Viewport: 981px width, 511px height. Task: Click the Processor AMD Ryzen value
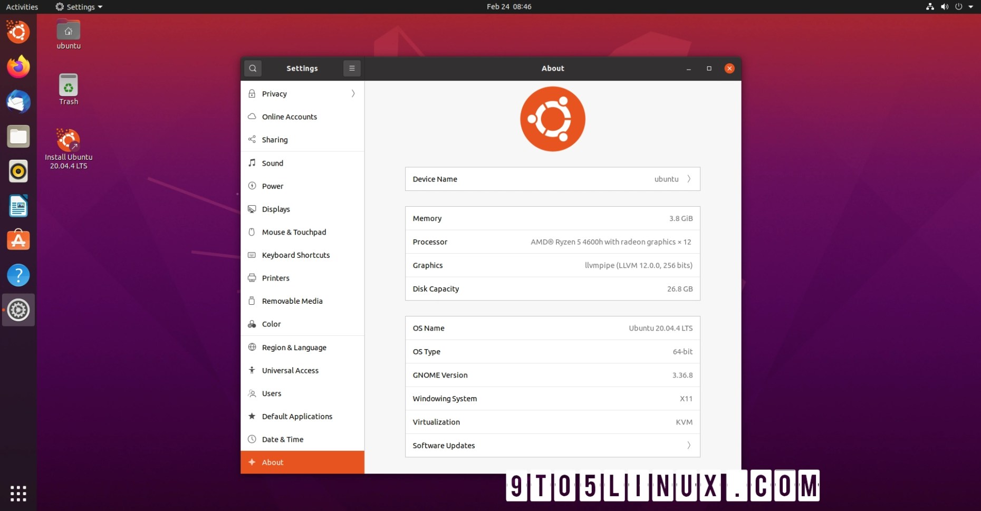611,242
